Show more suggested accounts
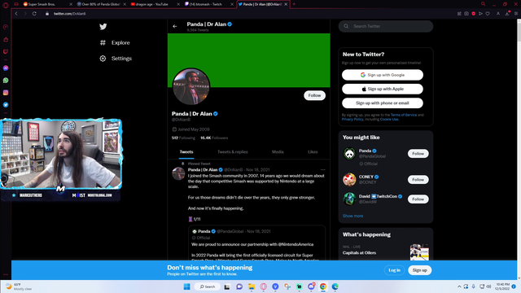This screenshot has height=293, width=521. pyautogui.click(x=352, y=216)
